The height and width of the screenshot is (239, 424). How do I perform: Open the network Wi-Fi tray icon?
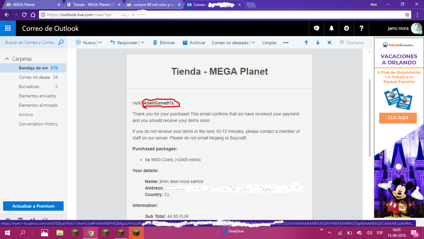coord(340,233)
